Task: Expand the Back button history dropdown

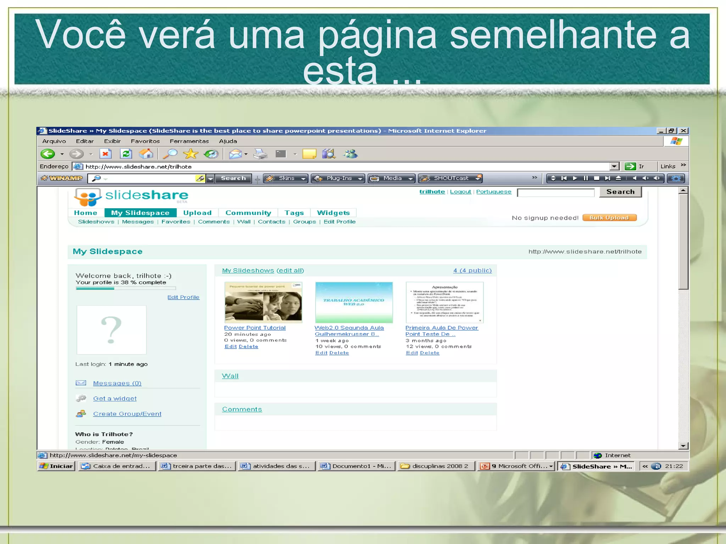Action: (x=62, y=154)
